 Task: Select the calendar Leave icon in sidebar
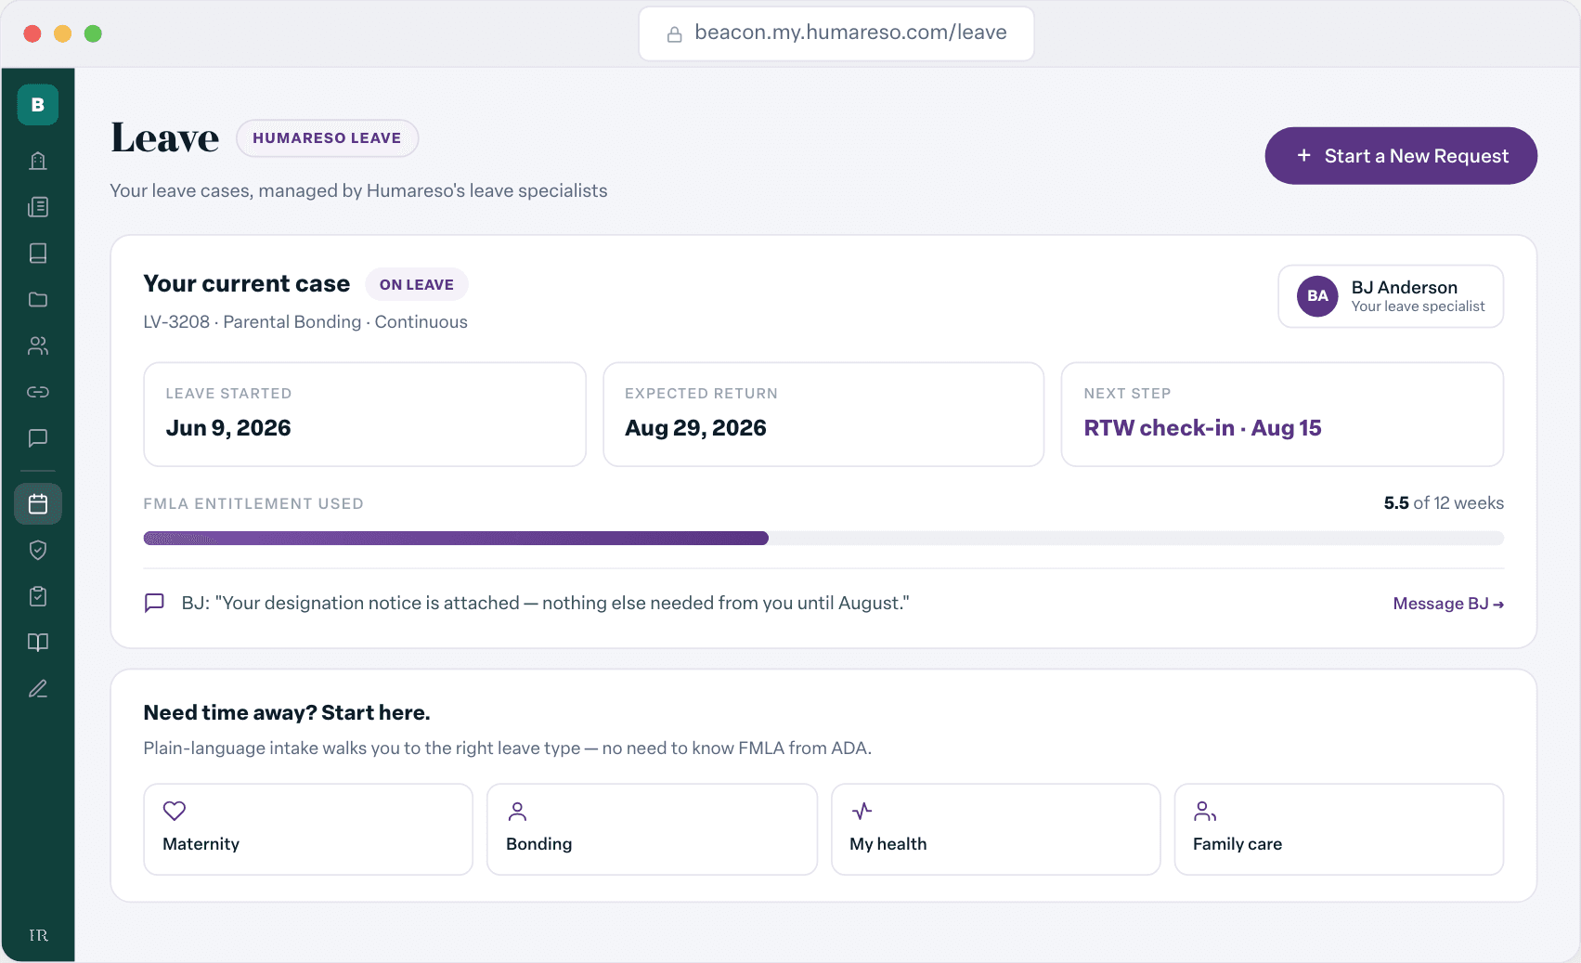(x=38, y=504)
